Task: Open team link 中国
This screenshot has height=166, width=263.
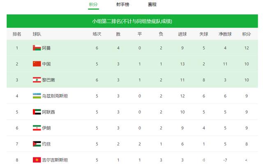Action: click(46, 64)
